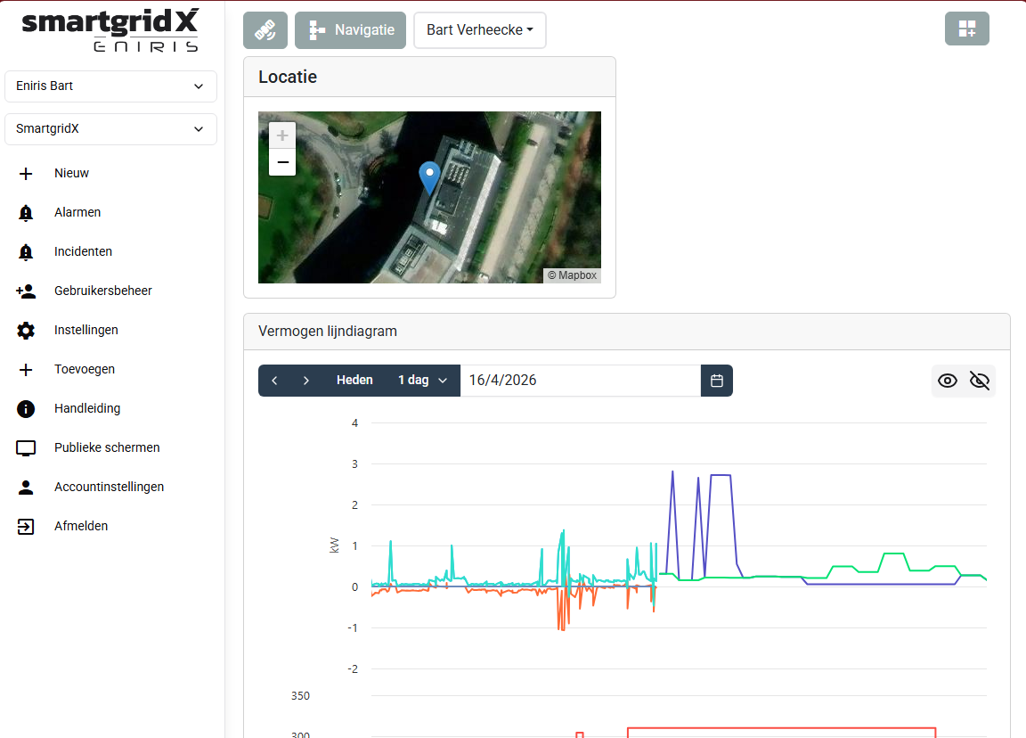Click the add-user icon beside Gebruikersbeheer
The width and height of the screenshot is (1026, 738).
click(x=26, y=291)
